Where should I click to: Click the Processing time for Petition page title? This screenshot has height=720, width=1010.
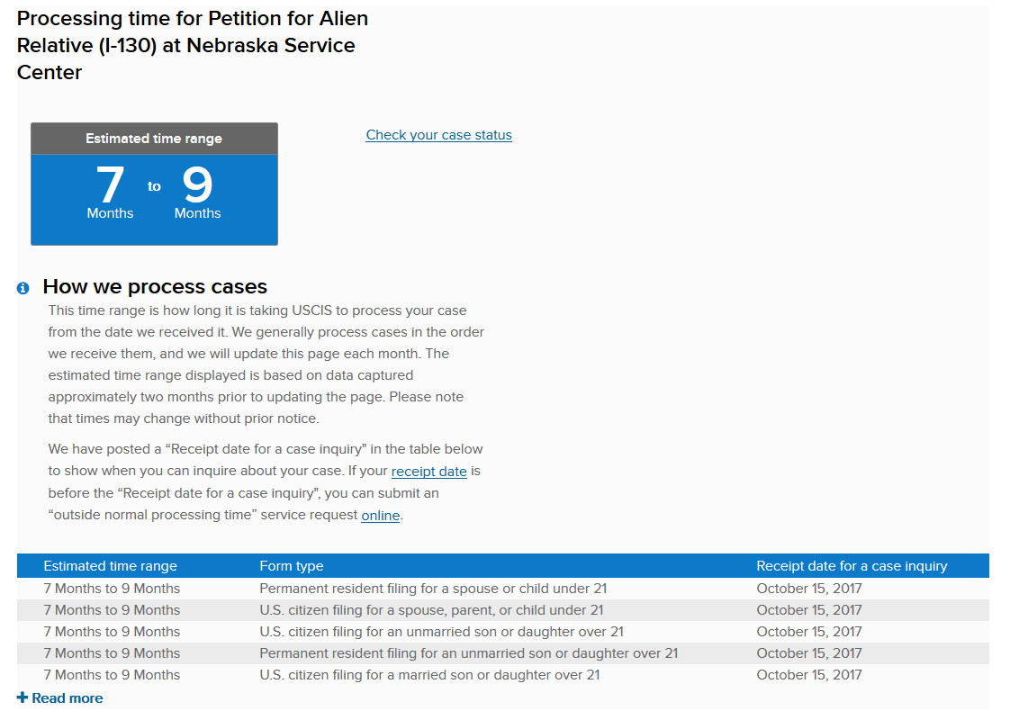(193, 45)
